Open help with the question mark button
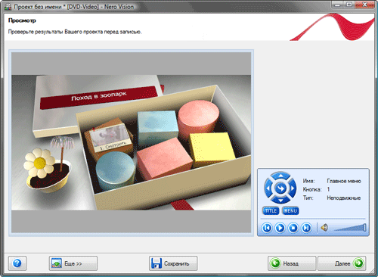This screenshot has height=277, width=378. point(17,263)
